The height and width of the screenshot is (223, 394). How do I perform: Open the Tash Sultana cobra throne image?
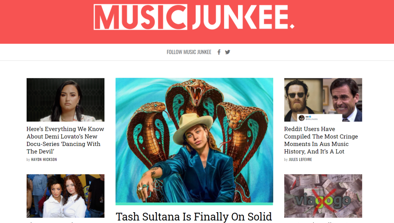194,140
